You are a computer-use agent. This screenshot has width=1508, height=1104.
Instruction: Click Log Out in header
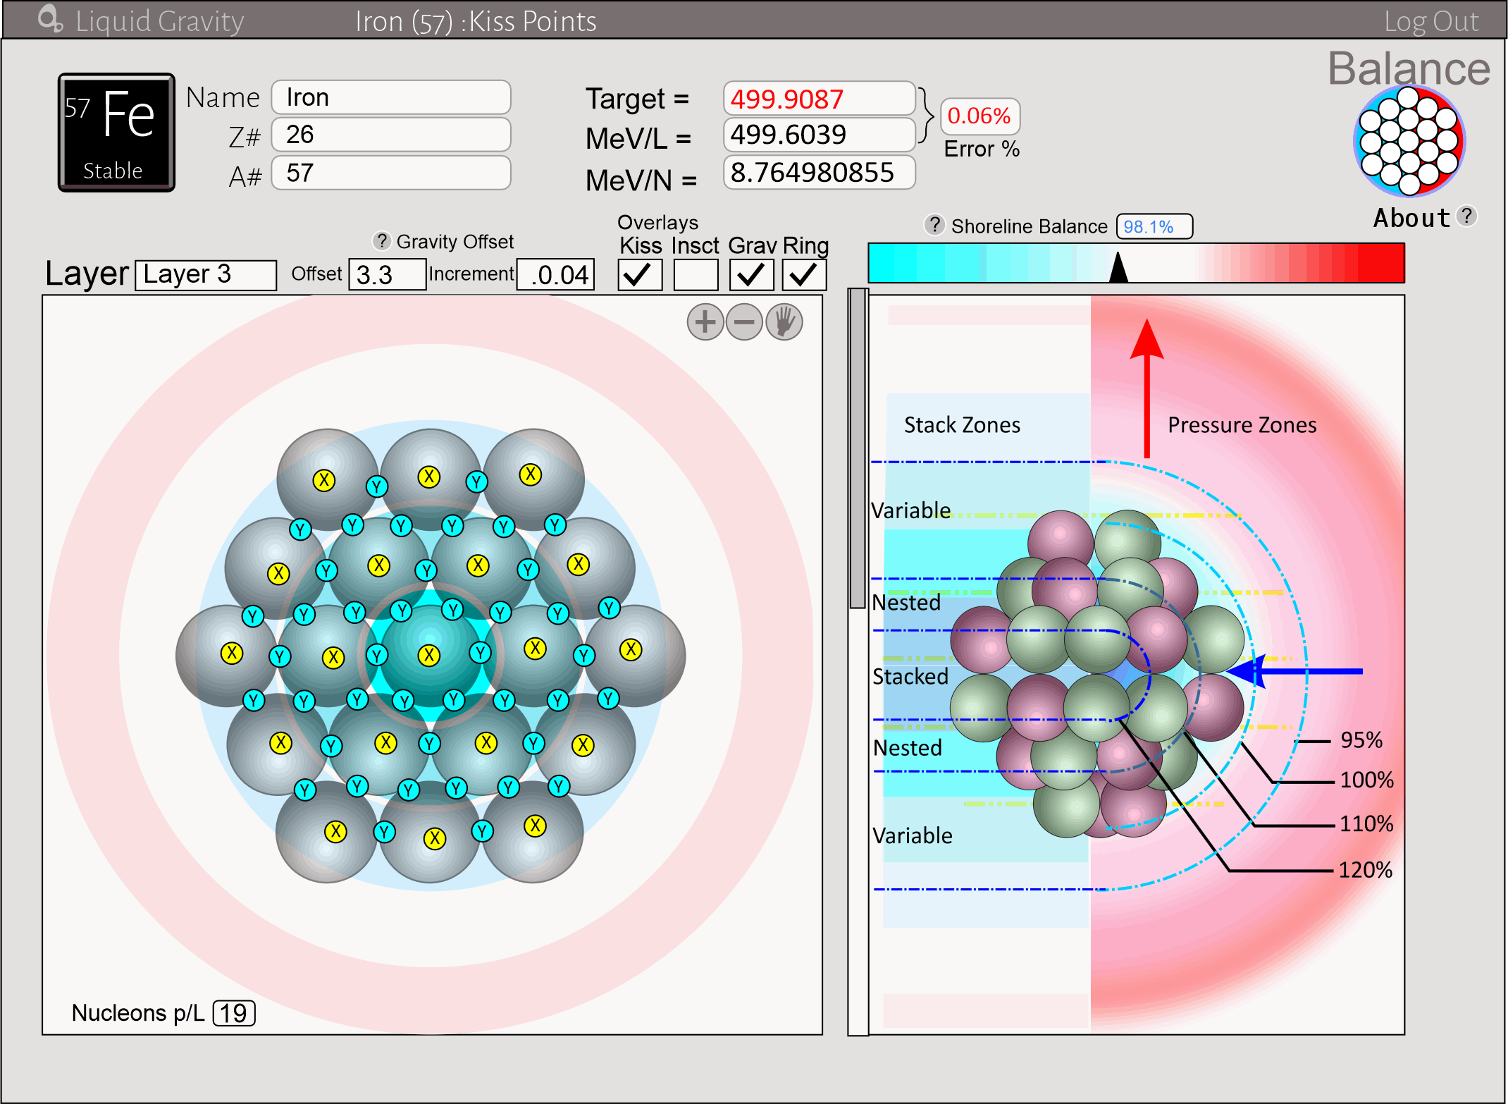tap(1430, 21)
